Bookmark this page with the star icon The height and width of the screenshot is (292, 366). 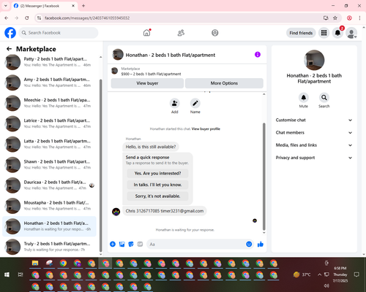pos(335,18)
